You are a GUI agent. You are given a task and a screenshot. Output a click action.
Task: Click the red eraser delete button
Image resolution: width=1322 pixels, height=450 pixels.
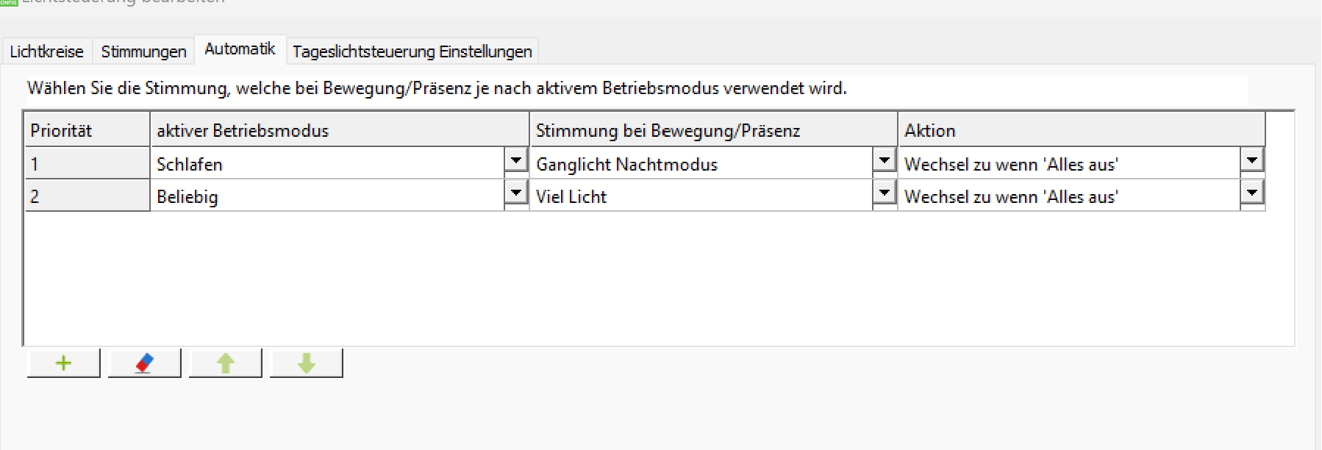(x=144, y=363)
